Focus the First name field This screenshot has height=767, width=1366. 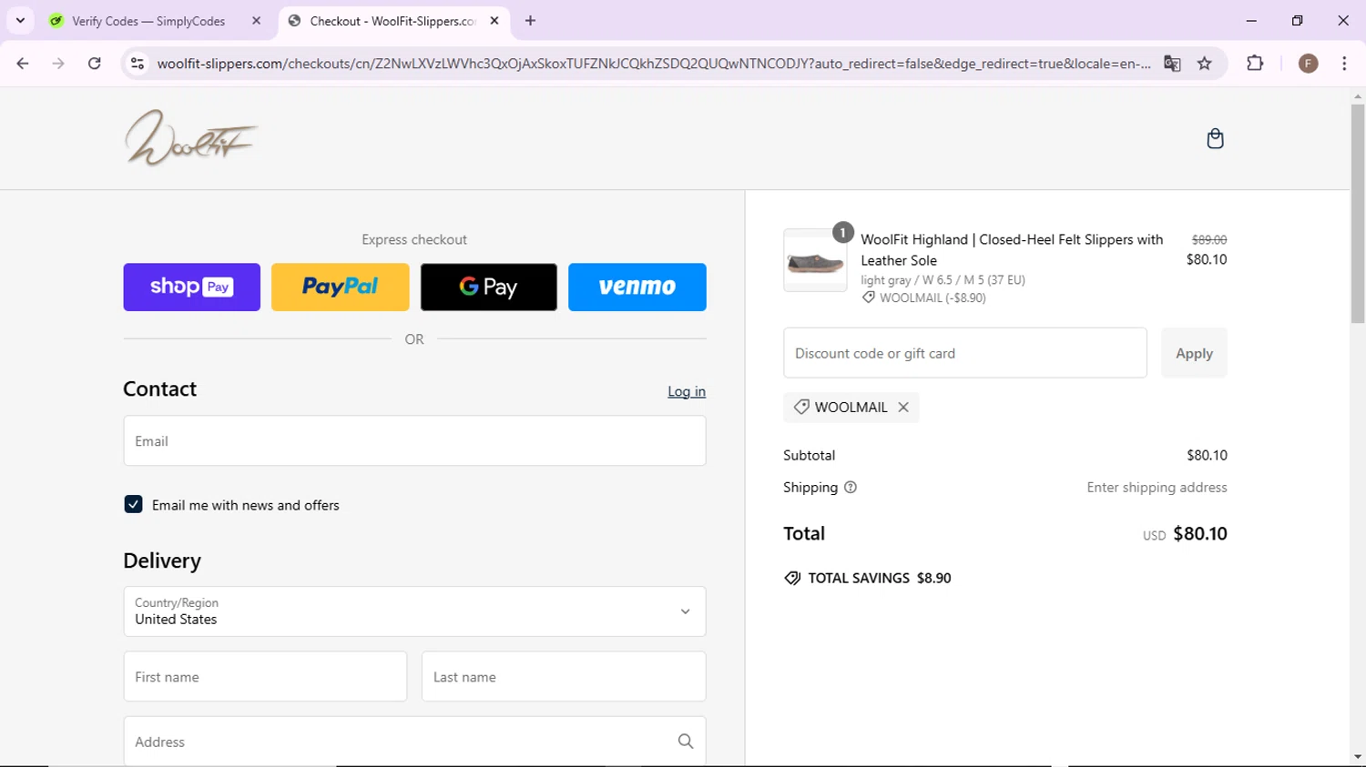point(265,677)
